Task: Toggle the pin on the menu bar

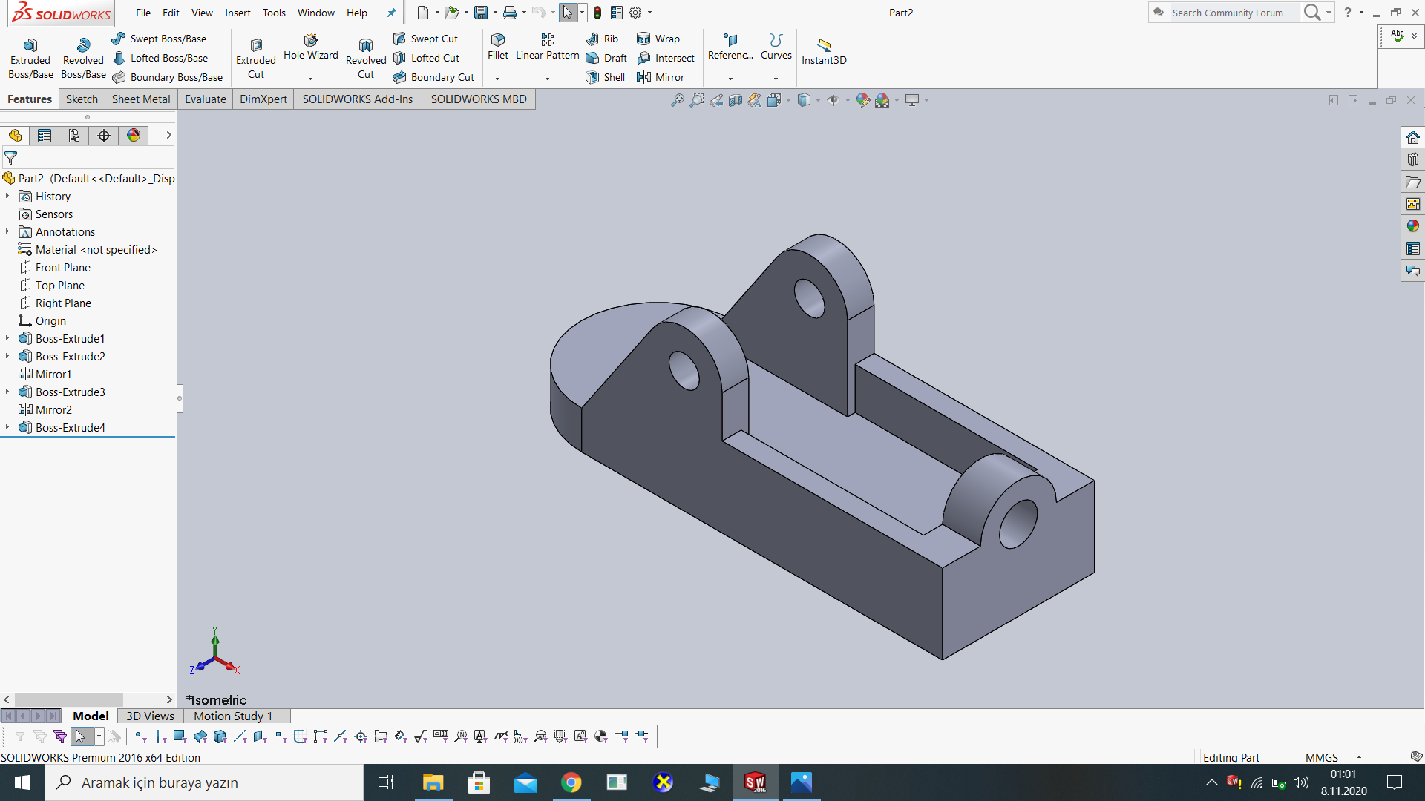Action: 391,13
